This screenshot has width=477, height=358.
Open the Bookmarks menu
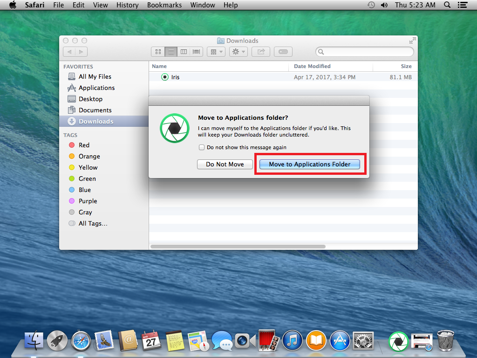pyautogui.click(x=164, y=5)
